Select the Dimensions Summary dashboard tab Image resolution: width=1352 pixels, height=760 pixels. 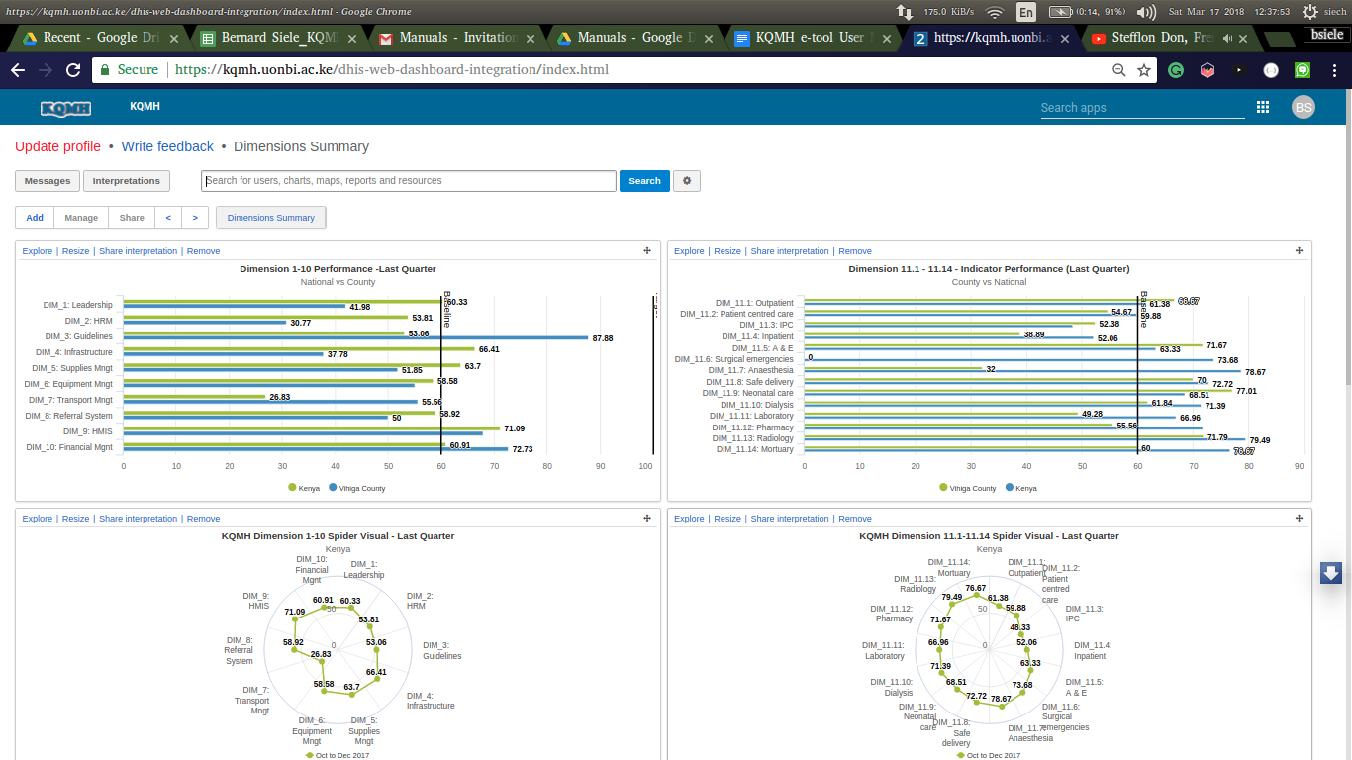tap(271, 218)
